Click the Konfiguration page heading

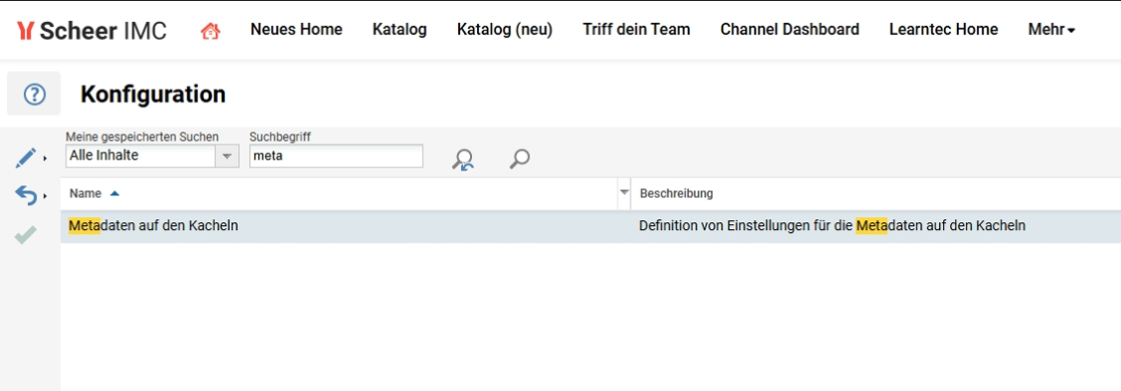pos(153,94)
